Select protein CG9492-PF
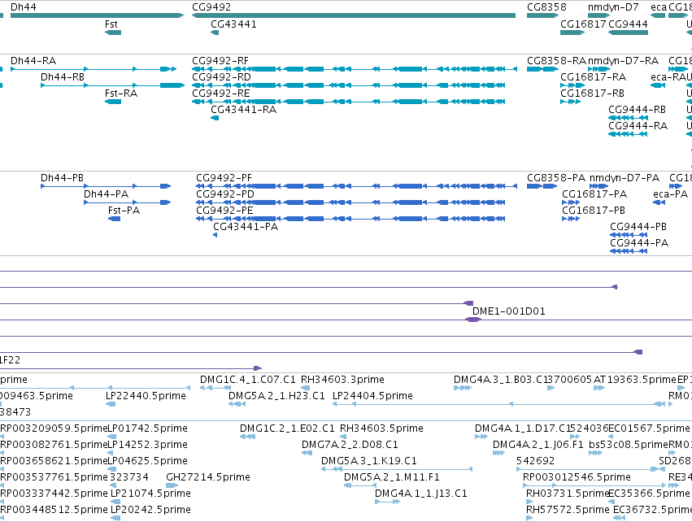The width and height of the screenshot is (692, 522). (x=357, y=186)
